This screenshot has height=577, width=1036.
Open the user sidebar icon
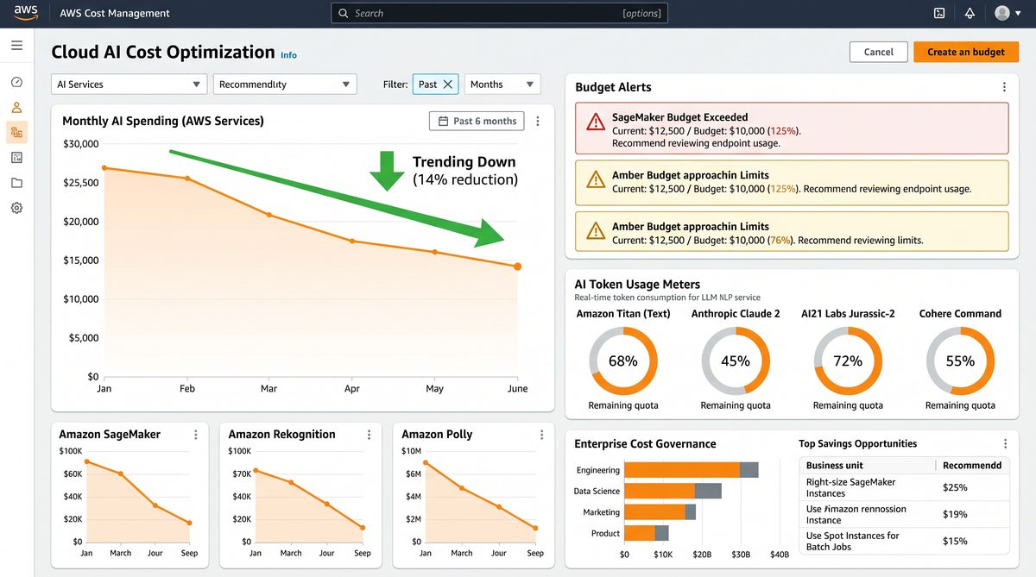pyautogui.click(x=16, y=108)
